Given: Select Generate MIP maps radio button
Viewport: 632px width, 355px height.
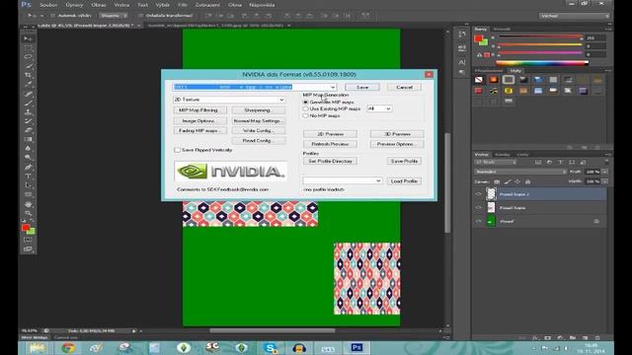Looking at the screenshot, I should (x=305, y=103).
